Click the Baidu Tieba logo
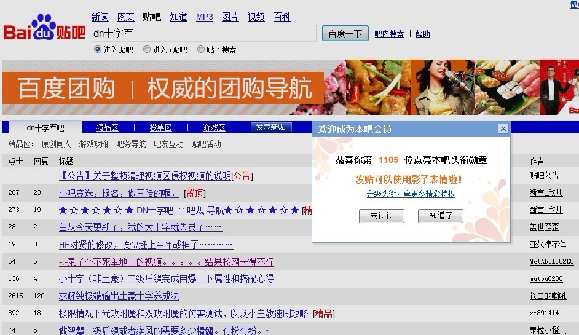 44,27
